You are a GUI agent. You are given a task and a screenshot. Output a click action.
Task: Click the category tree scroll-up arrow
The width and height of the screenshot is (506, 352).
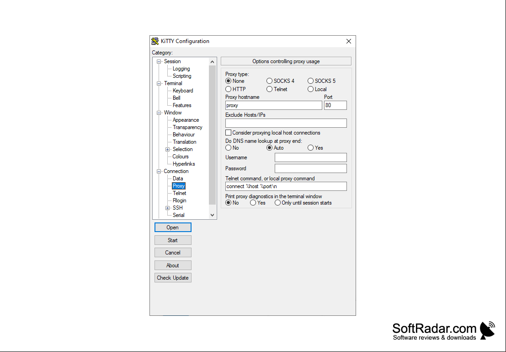pyautogui.click(x=213, y=62)
